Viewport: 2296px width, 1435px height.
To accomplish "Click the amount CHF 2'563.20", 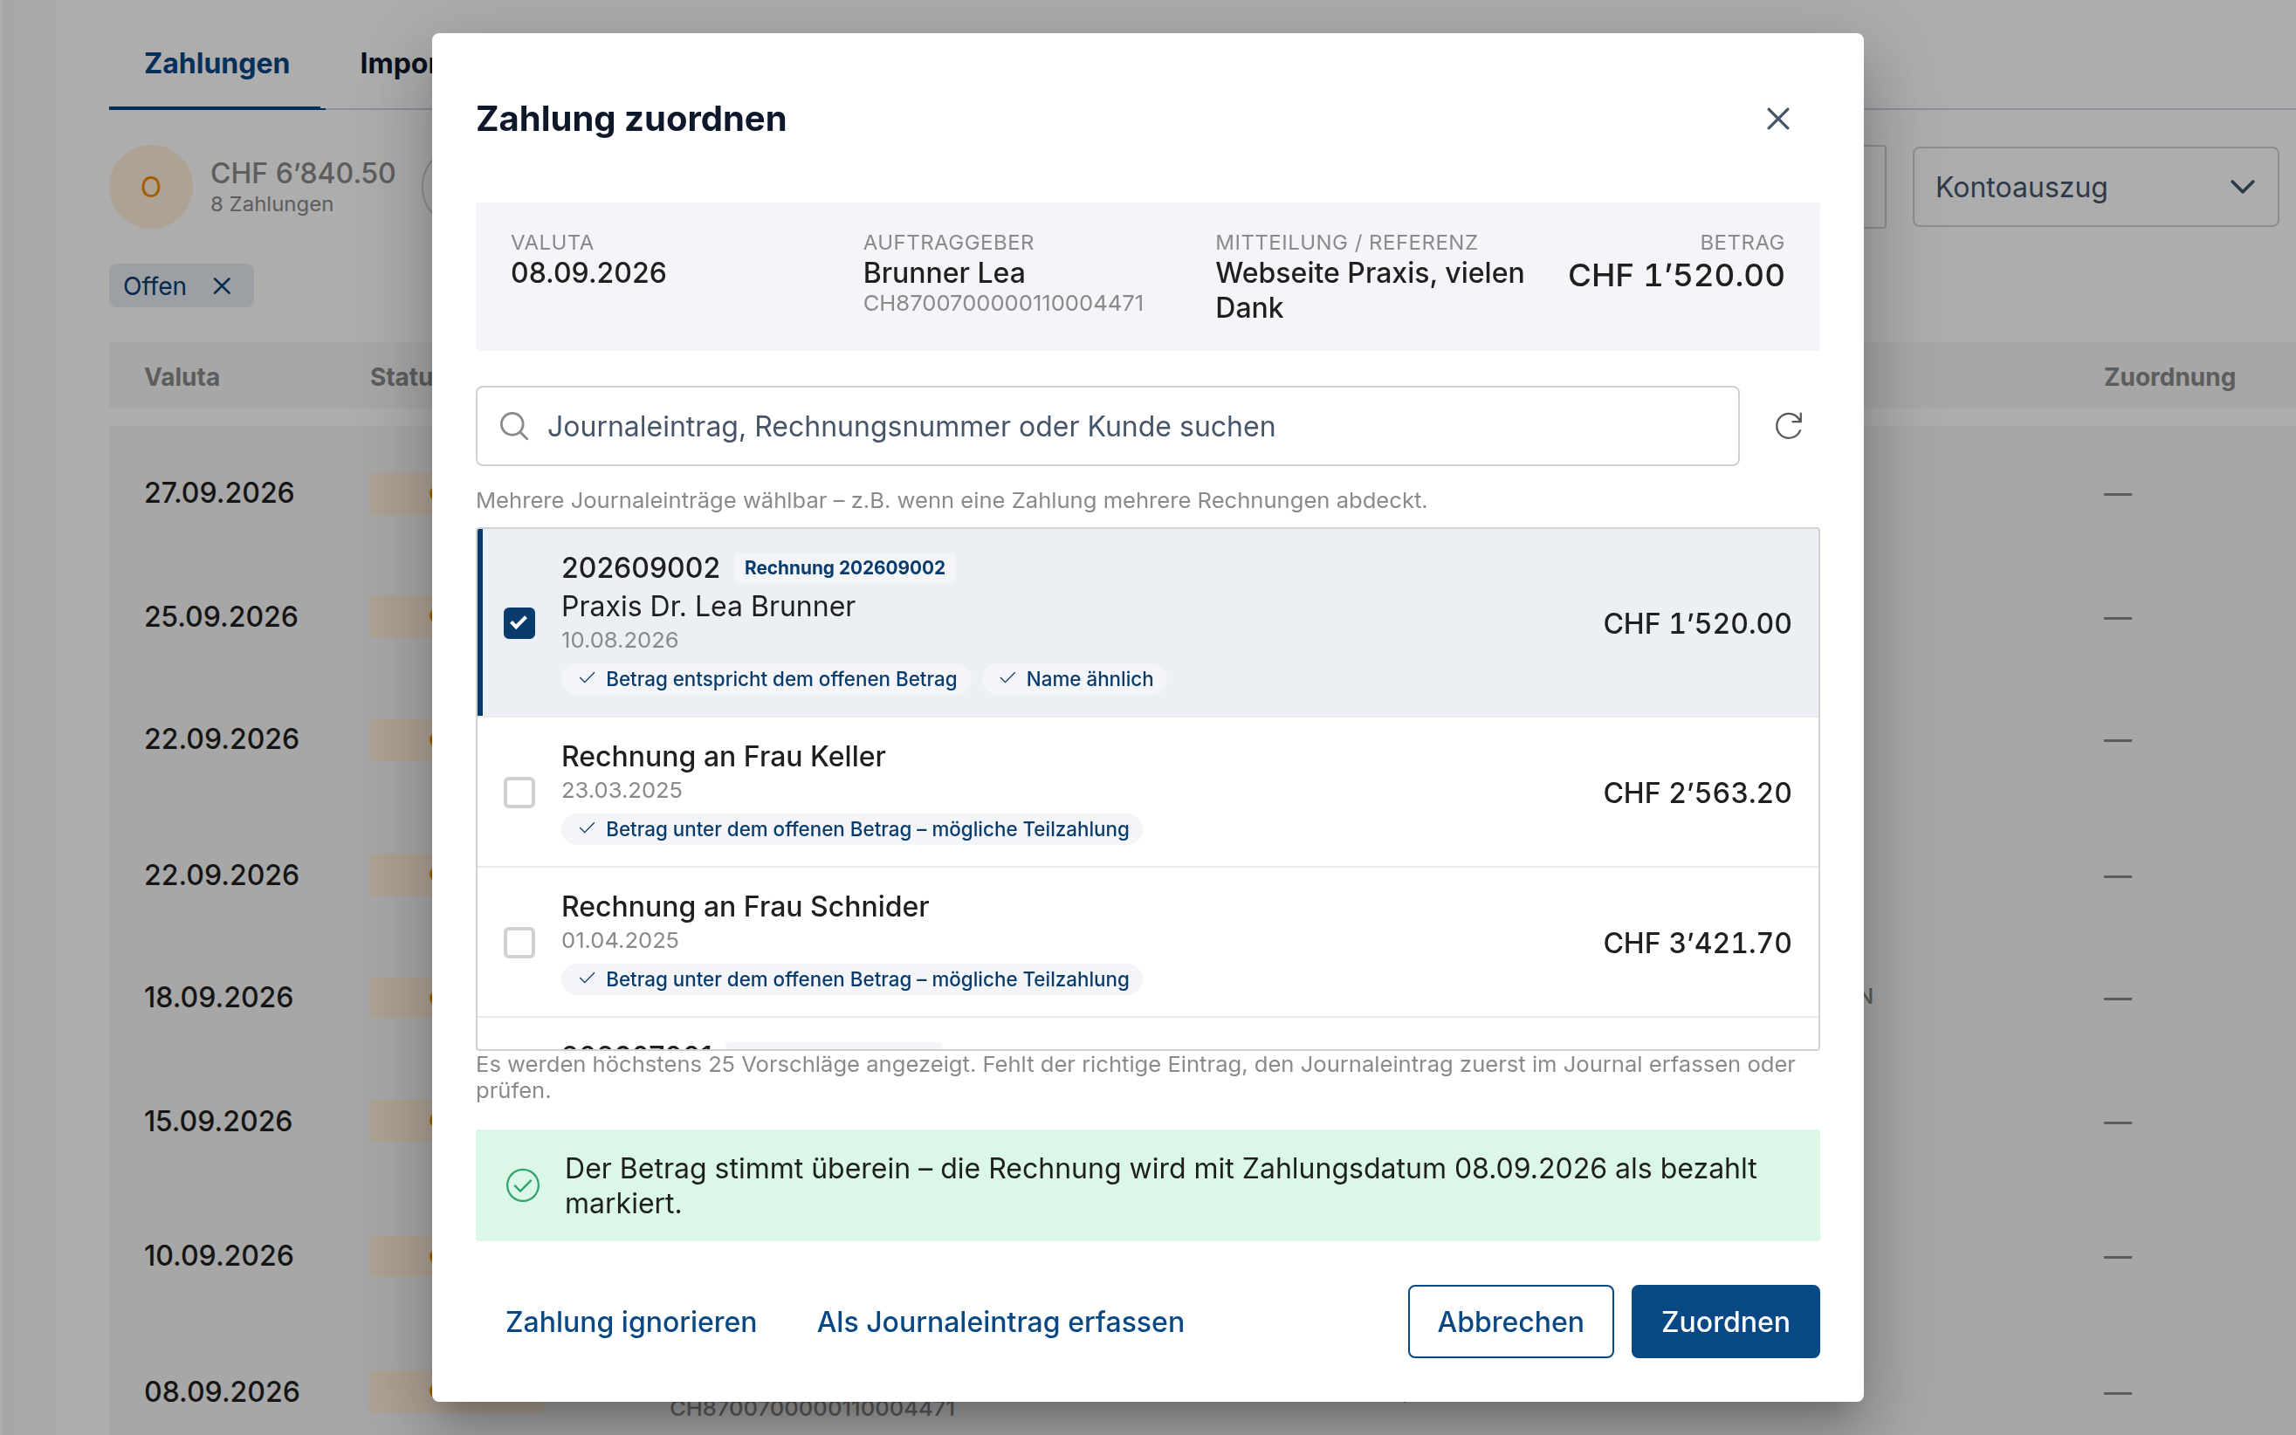I will [x=1697, y=793].
